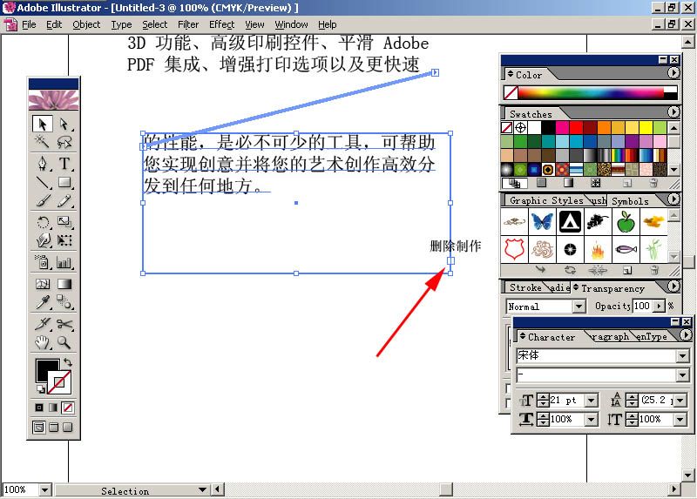Select the Paintbrush tool
The height and width of the screenshot is (499, 697).
click(43, 201)
